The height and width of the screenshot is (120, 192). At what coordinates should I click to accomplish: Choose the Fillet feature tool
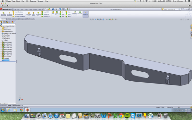[x=53, y=13]
